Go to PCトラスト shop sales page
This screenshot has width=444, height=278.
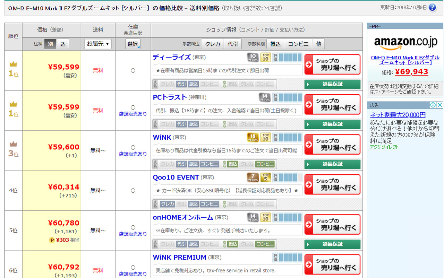tap(332, 104)
